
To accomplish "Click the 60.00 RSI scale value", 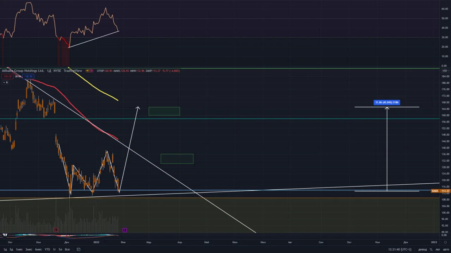I will pyautogui.click(x=444, y=9).
